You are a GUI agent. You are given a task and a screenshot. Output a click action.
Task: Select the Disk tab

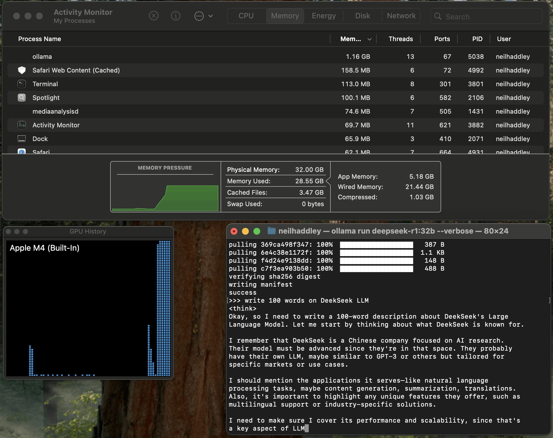362,16
